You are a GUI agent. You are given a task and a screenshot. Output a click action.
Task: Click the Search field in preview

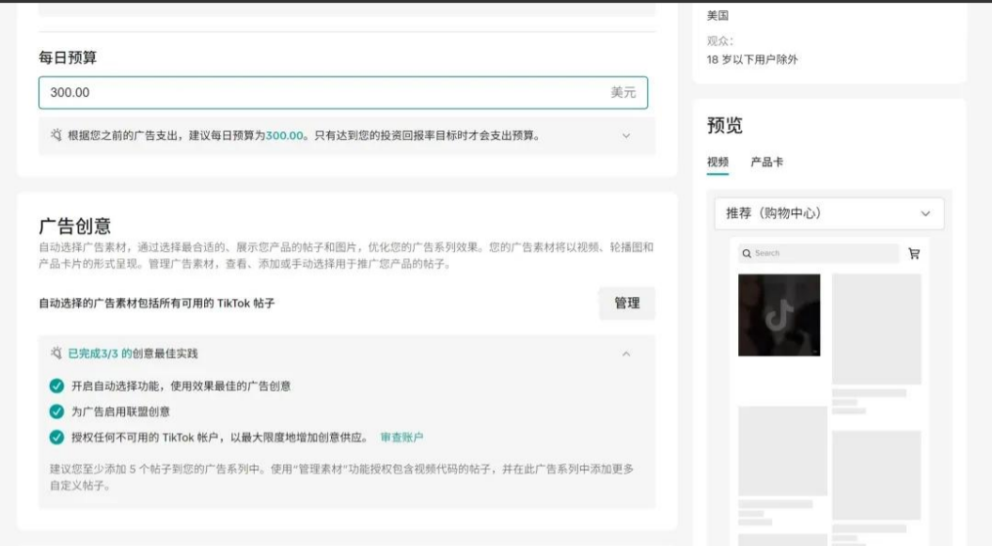coord(818,254)
